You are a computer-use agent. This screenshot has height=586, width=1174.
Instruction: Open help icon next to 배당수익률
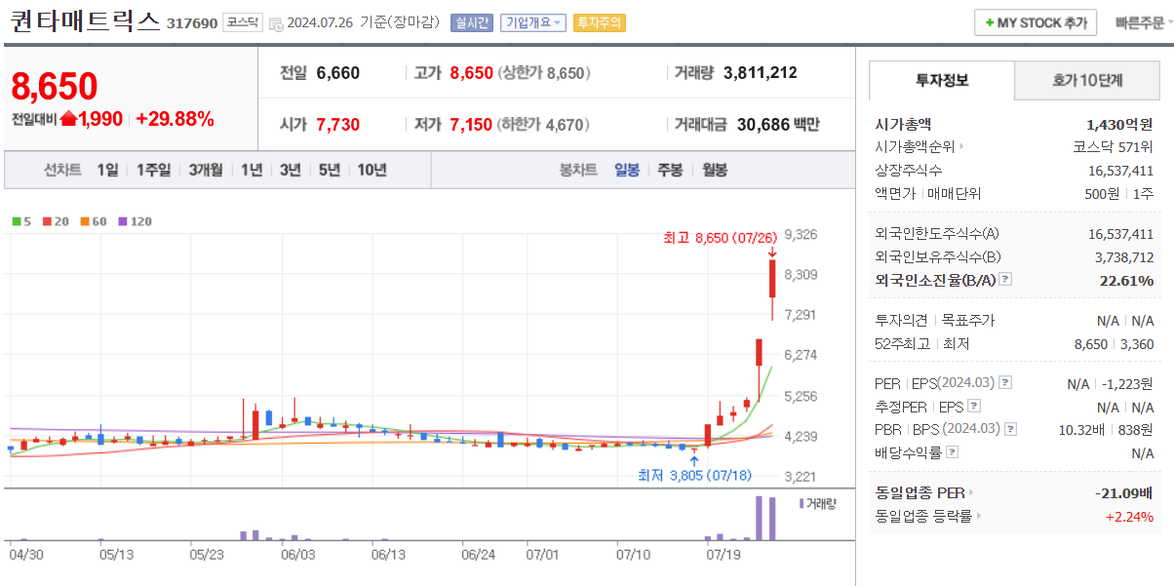pyautogui.click(x=952, y=452)
